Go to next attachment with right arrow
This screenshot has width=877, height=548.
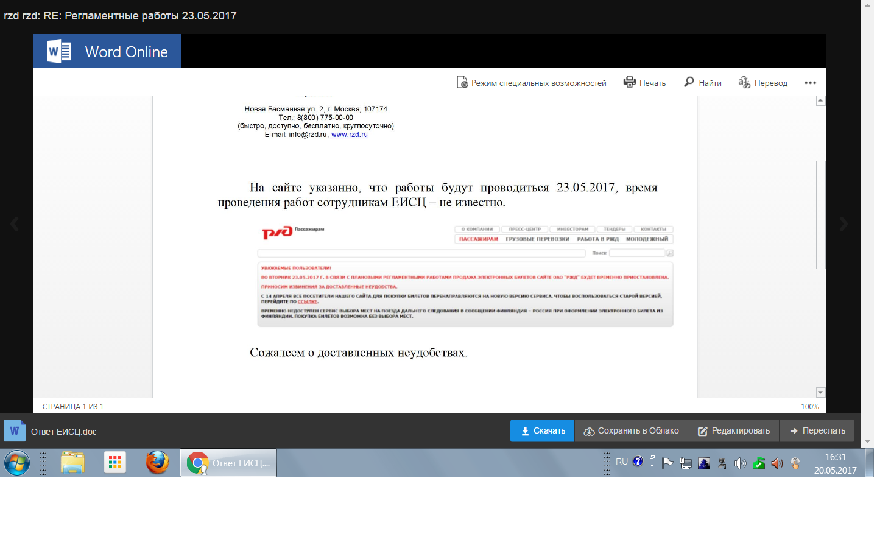(x=844, y=224)
